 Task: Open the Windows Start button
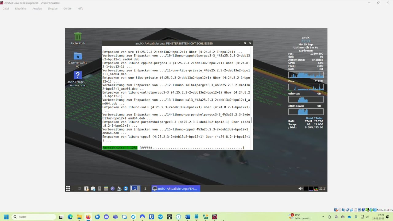[6, 217]
